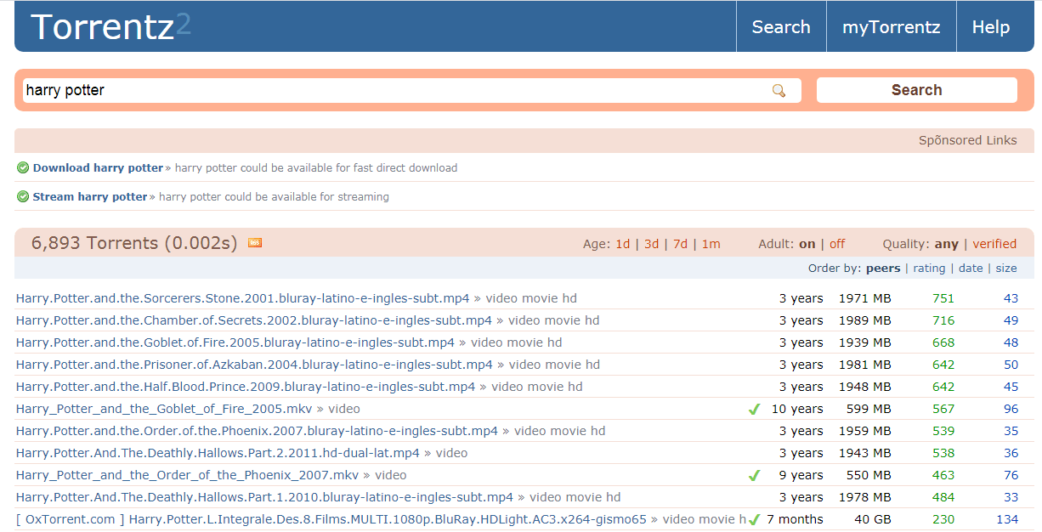The image size is (1042, 532).
Task: Click the 7 months age value
Action: point(795,519)
